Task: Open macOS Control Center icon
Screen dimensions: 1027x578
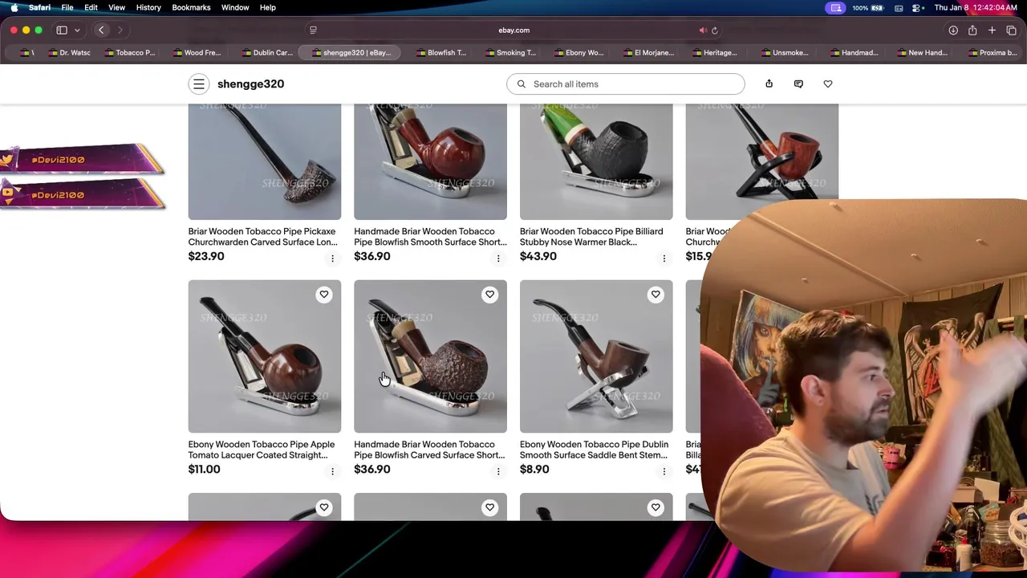Action: click(916, 7)
